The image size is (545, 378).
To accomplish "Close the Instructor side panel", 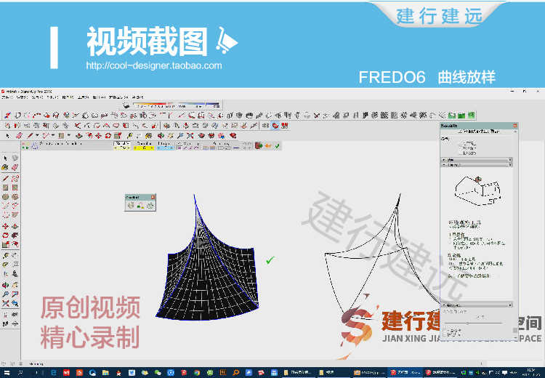I will (x=515, y=126).
